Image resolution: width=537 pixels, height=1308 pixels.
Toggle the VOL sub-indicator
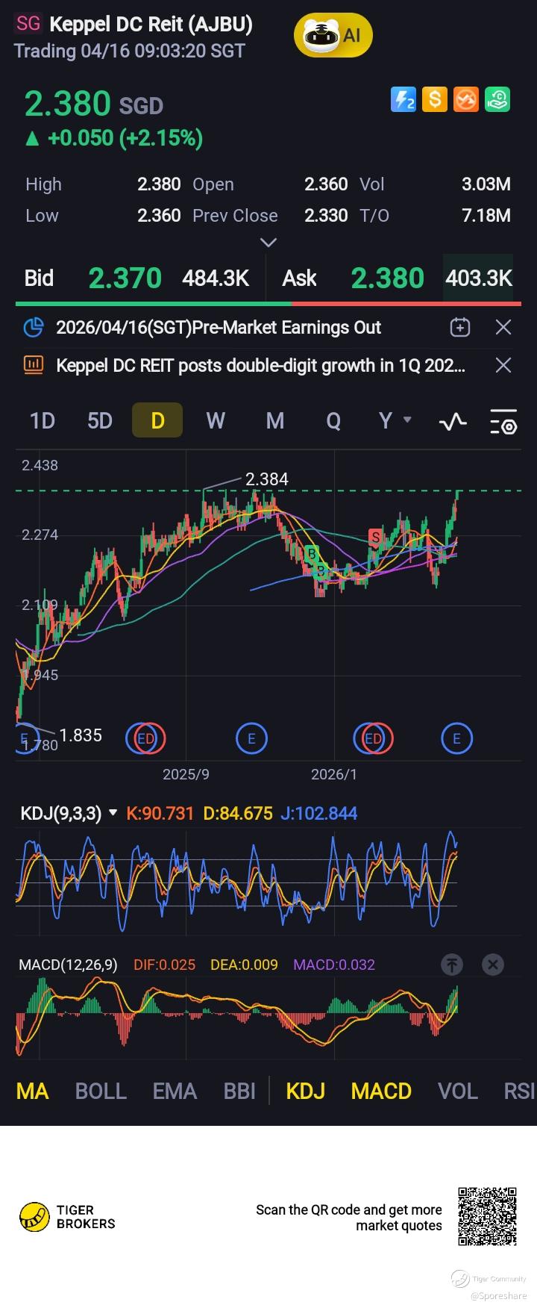pos(457,1091)
